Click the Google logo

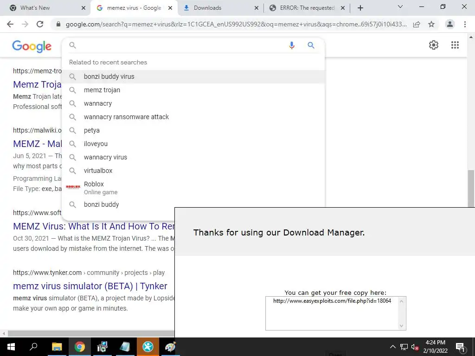click(32, 46)
